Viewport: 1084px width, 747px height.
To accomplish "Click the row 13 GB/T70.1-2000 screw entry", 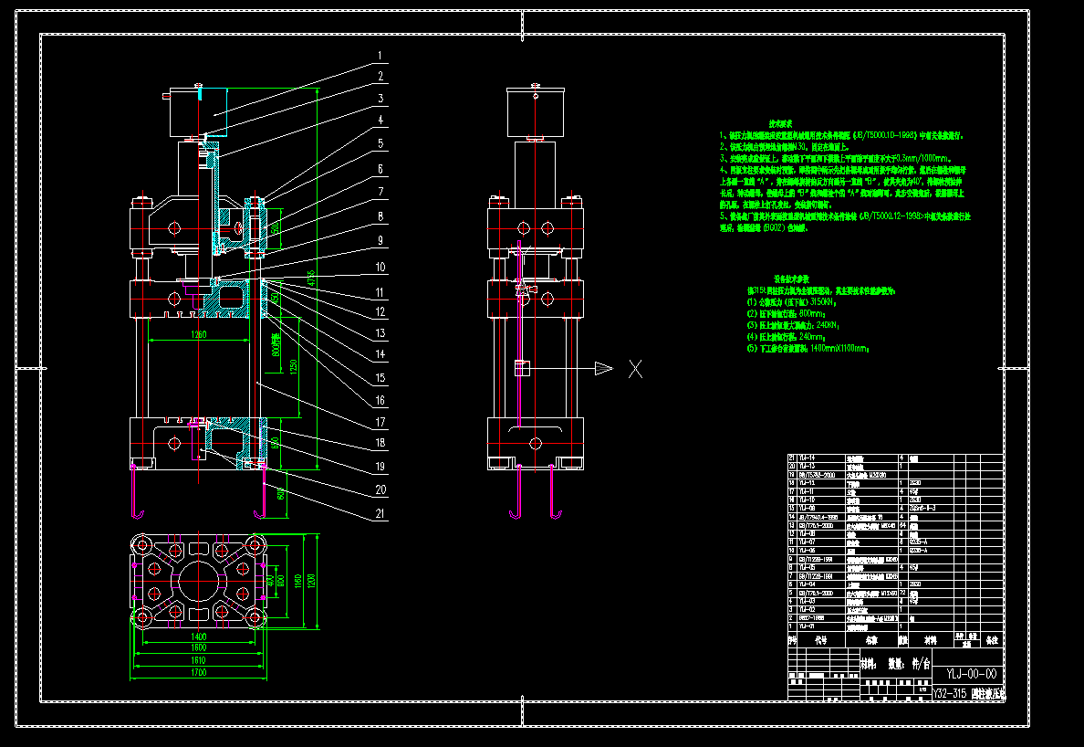I will point(817,525).
